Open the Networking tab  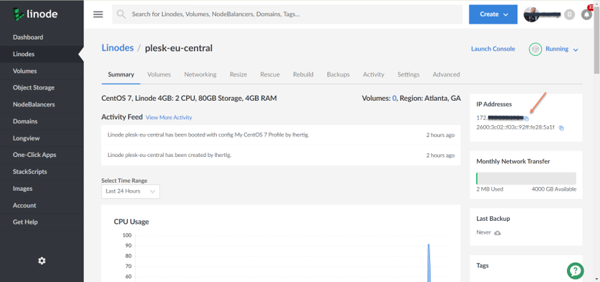coord(200,74)
